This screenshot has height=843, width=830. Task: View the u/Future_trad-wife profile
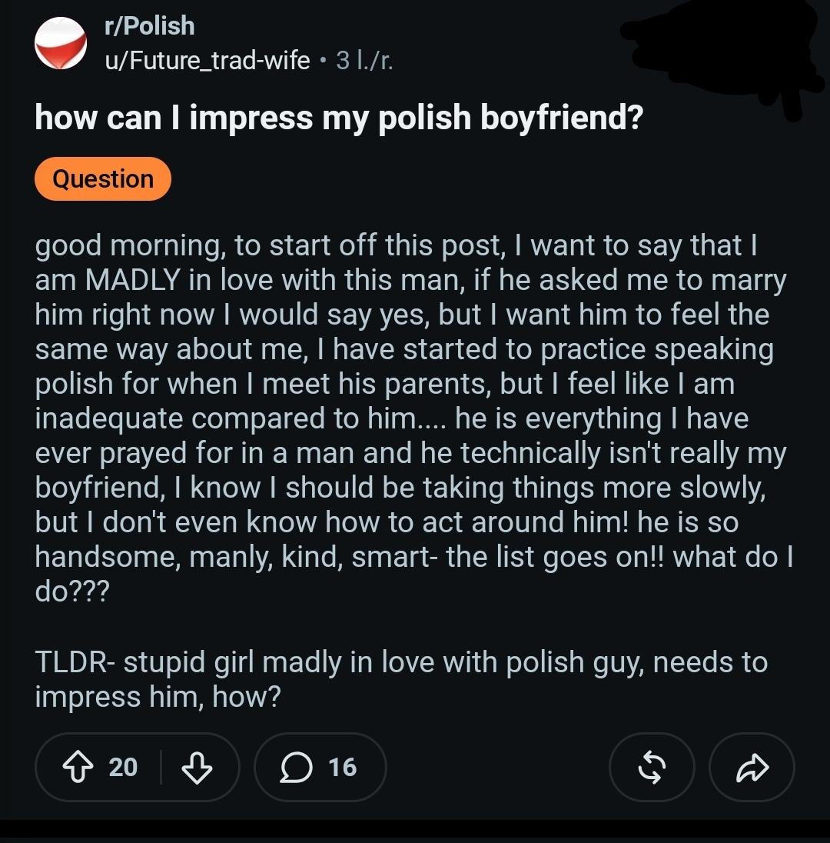pos(207,60)
